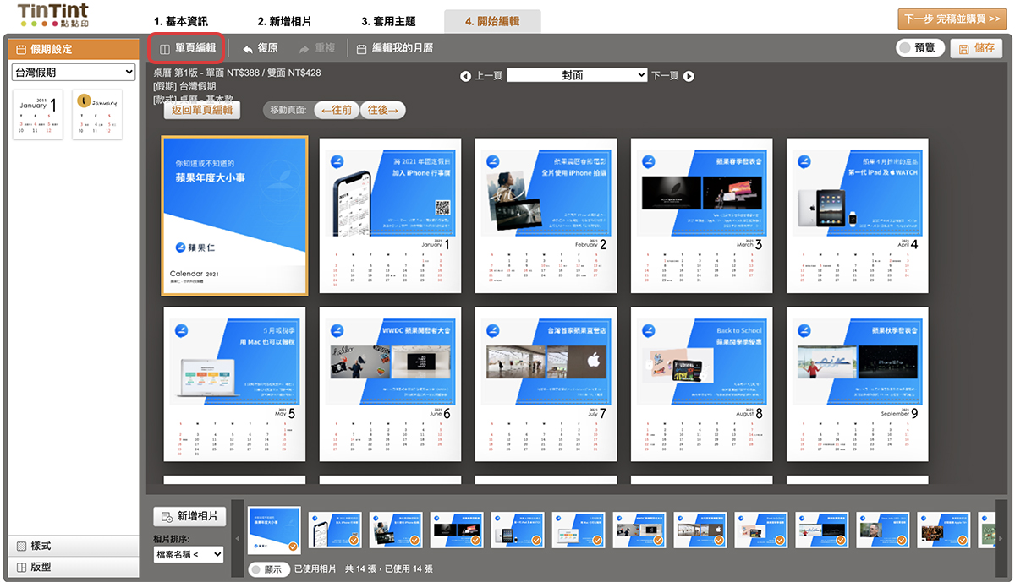The width and height of the screenshot is (1015, 582).
Task: Select holiday style with orange circled 1
Action: pos(97,115)
